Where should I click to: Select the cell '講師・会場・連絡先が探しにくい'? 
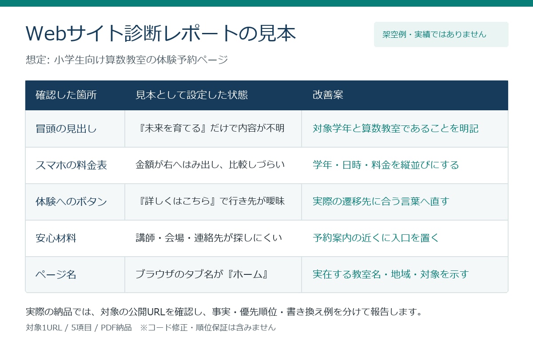(213, 238)
